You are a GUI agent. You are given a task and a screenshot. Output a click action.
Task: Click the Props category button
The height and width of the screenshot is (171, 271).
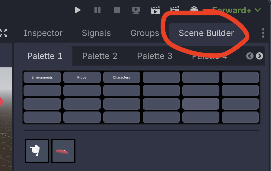82,77
